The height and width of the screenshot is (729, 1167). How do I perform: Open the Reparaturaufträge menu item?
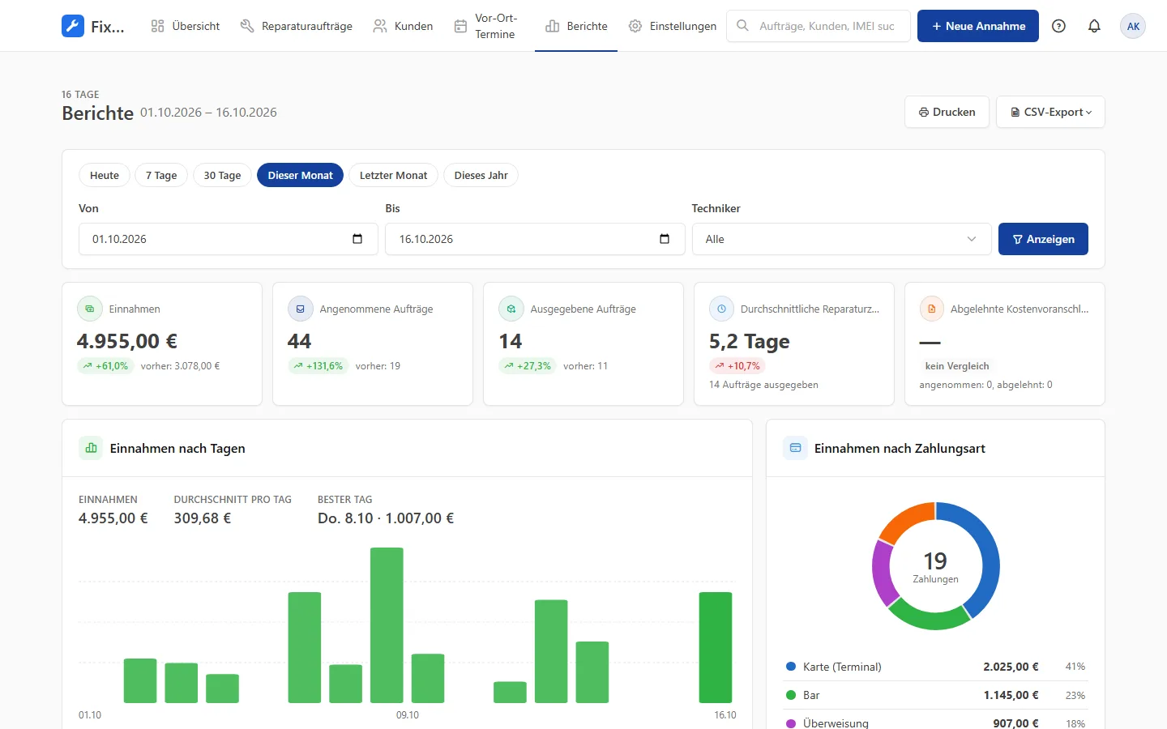click(x=297, y=26)
